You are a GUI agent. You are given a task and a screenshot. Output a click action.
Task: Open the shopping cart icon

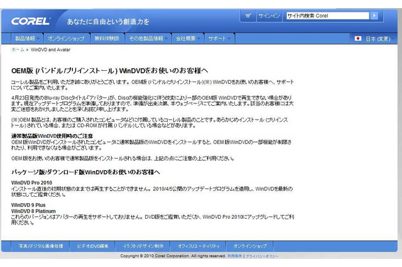(248, 16)
